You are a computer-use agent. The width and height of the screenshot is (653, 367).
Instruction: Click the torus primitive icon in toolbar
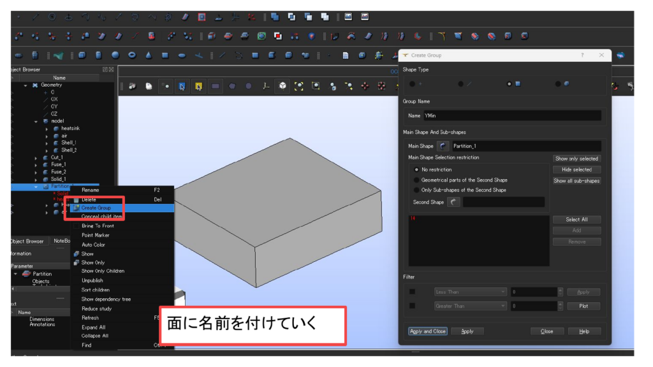132,55
